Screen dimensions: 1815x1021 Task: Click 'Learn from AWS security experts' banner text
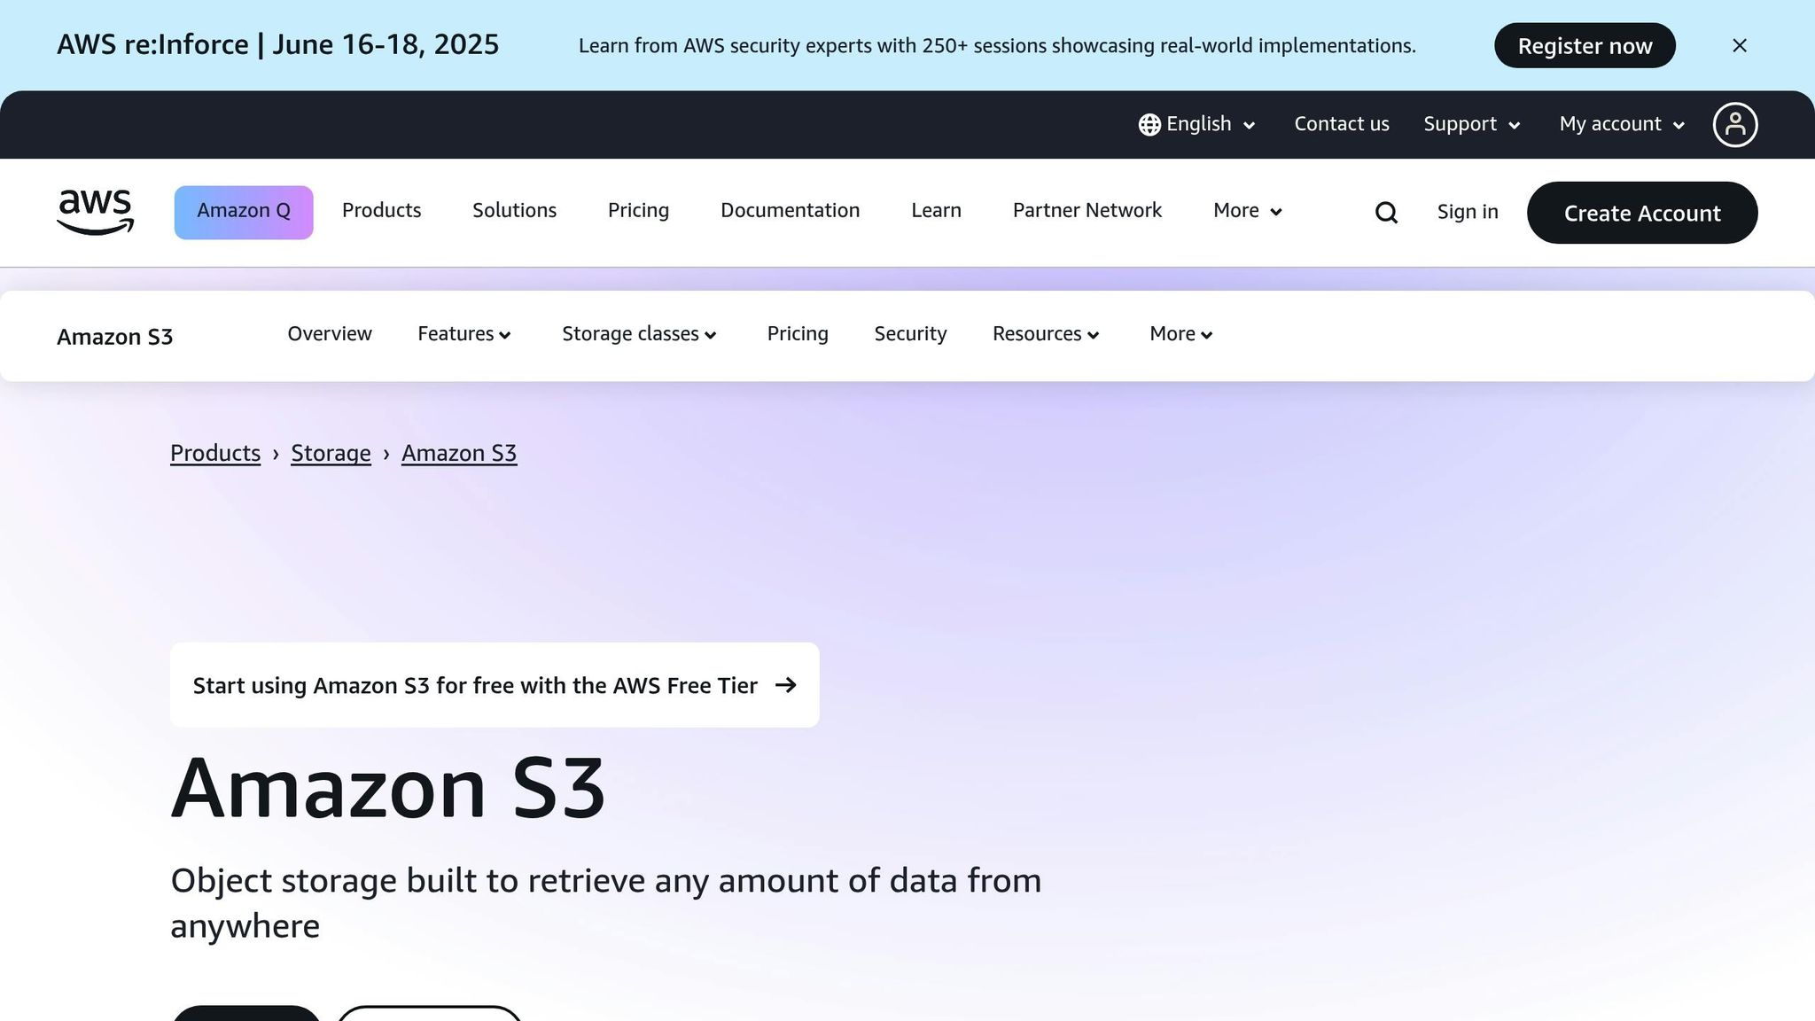(x=997, y=46)
